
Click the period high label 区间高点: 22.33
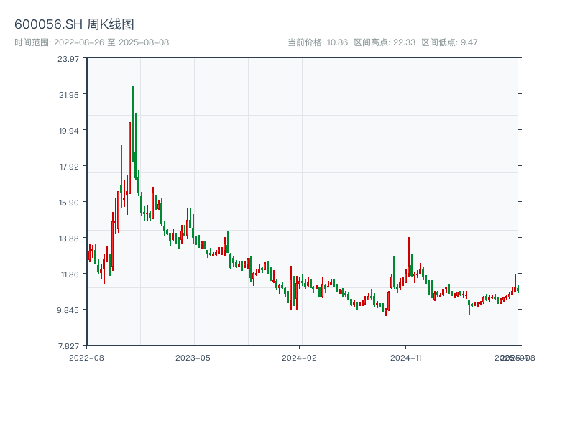click(385, 42)
